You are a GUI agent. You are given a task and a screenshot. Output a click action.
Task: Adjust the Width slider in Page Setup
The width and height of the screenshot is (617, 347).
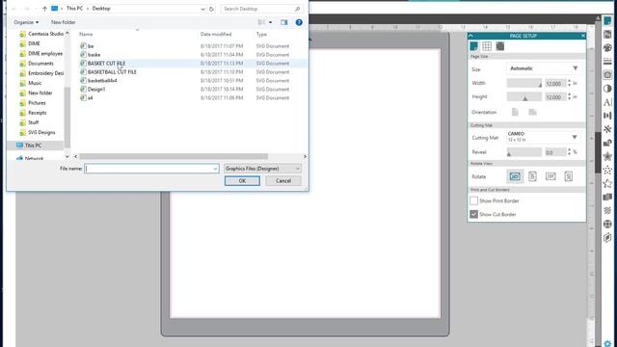click(x=524, y=83)
